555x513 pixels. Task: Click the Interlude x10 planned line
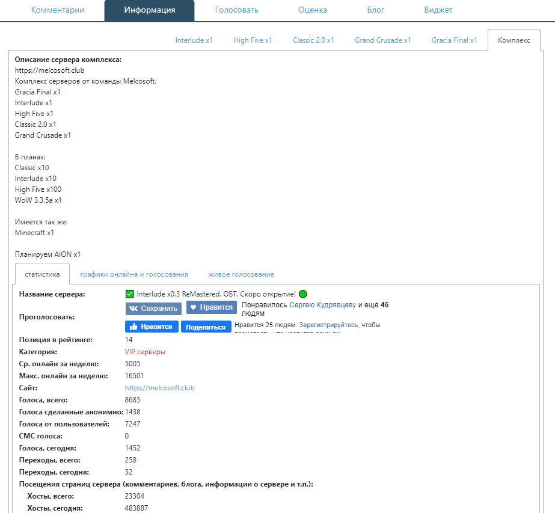[35, 179]
